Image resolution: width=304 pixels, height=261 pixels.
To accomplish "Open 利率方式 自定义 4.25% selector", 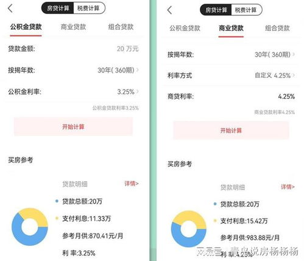I will click(x=231, y=76).
